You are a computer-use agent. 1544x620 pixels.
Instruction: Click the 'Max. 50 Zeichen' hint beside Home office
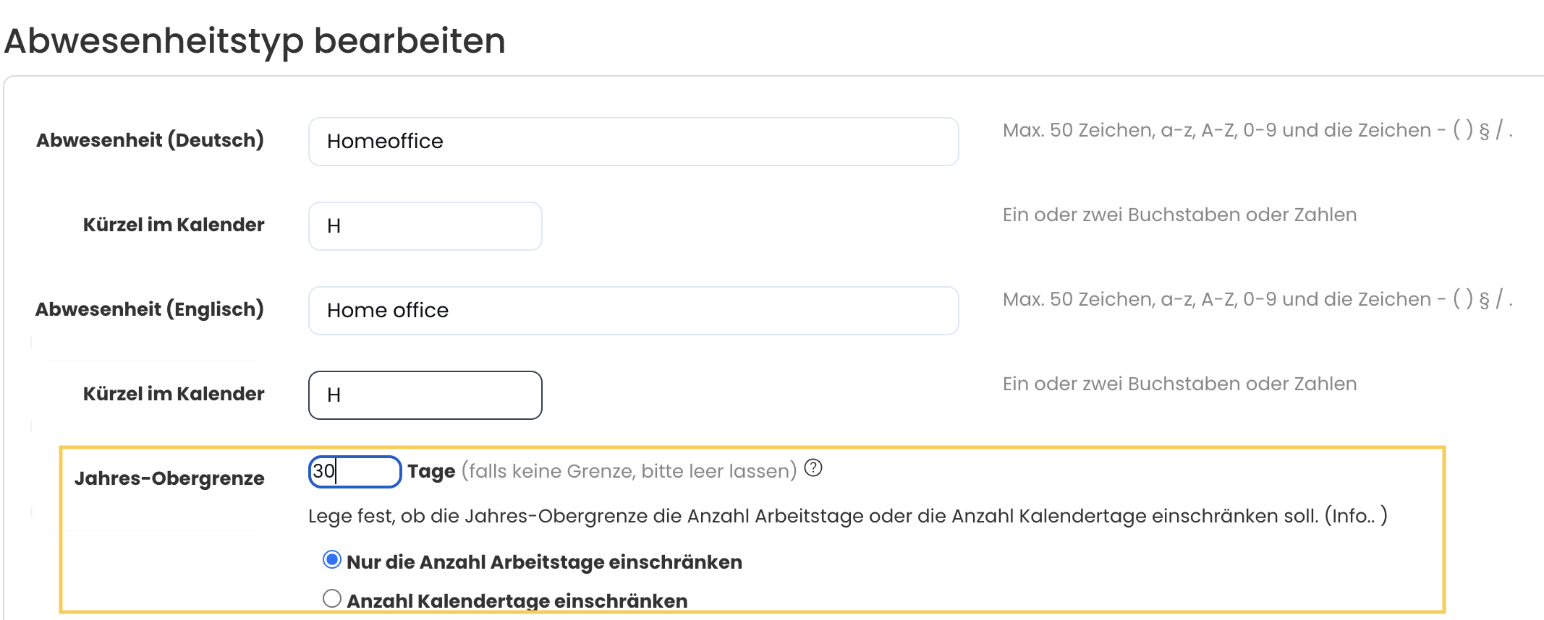pos(1257,299)
